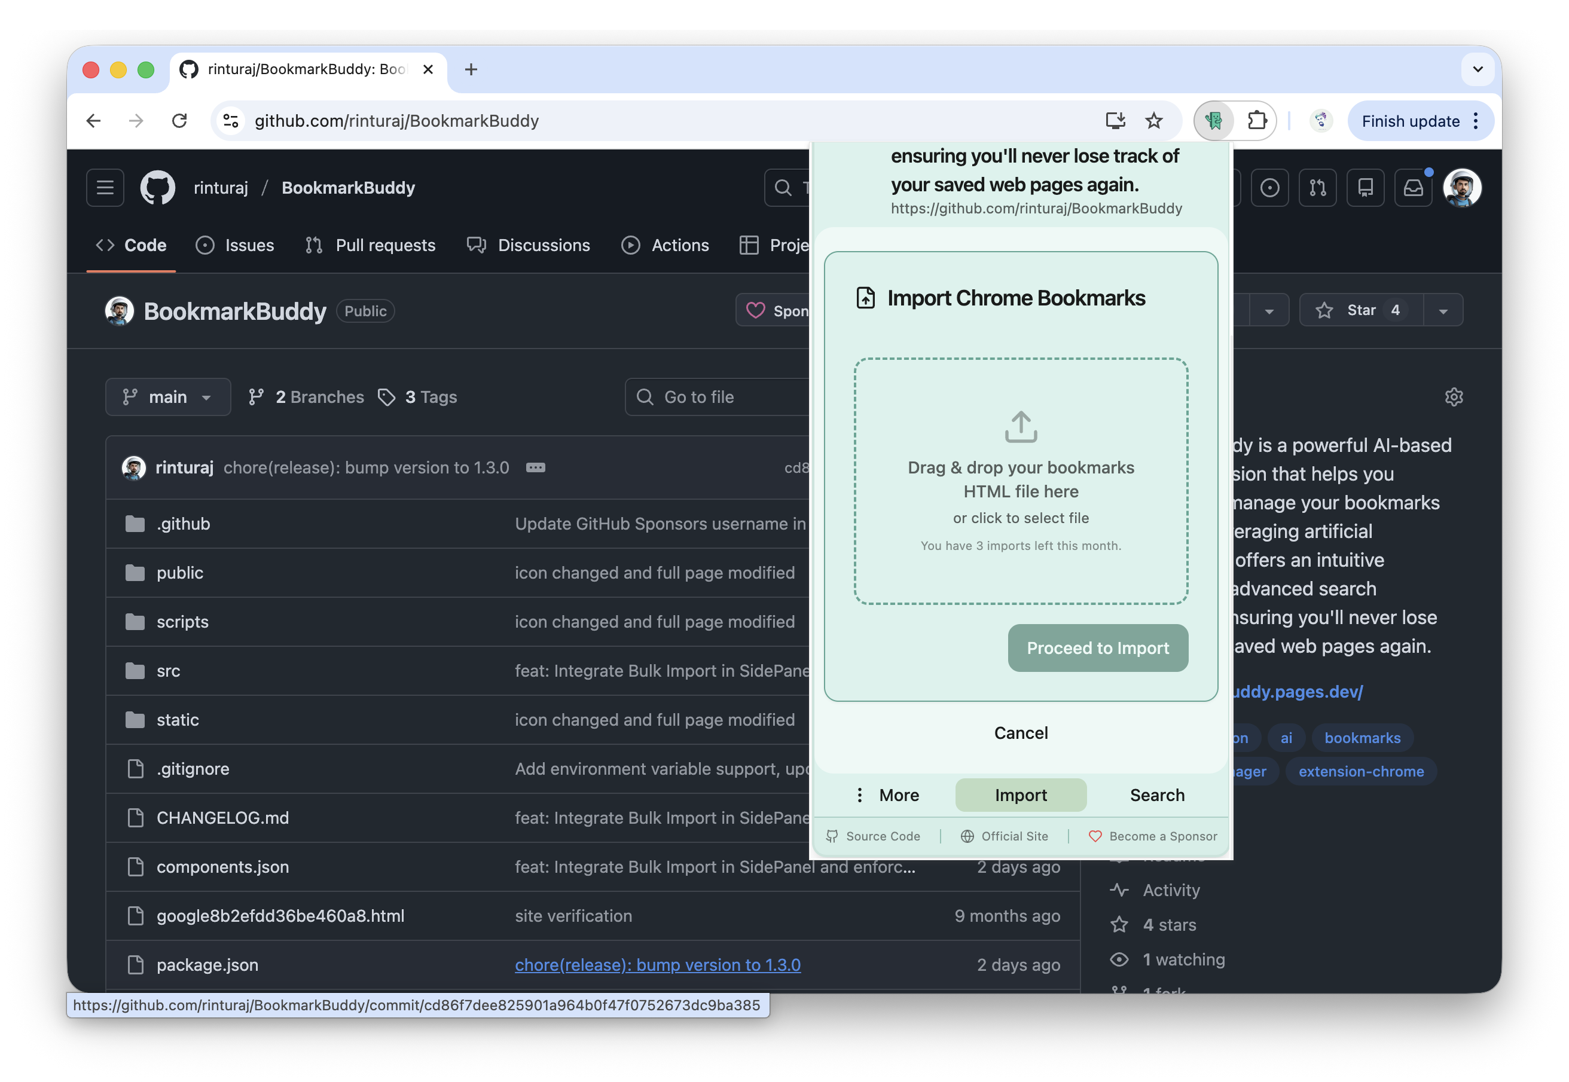This screenshot has width=1569, height=1082.
Task: Click the Proceed to Import button
Action: [x=1097, y=647]
